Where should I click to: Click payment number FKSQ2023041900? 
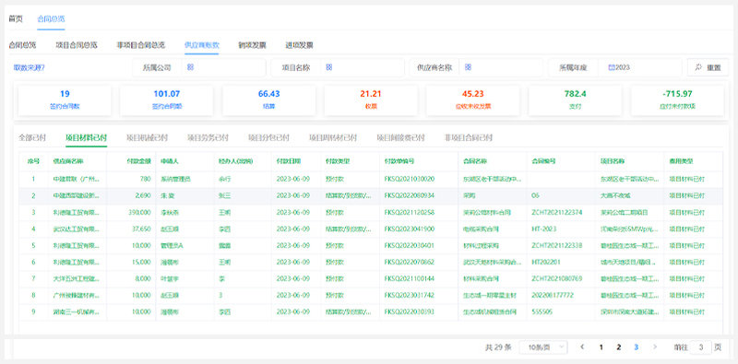coord(409,229)
